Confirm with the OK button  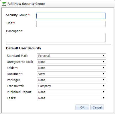click(x=82, y=107)
